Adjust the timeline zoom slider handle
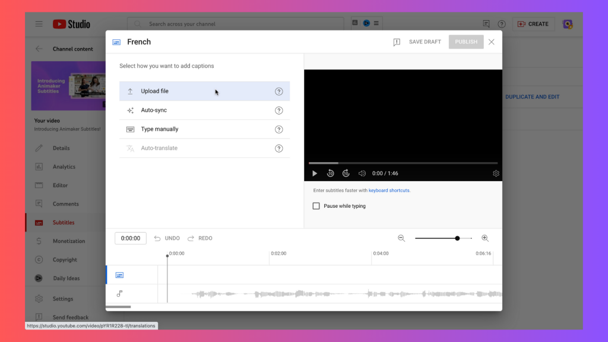 [x=458, y=238]
